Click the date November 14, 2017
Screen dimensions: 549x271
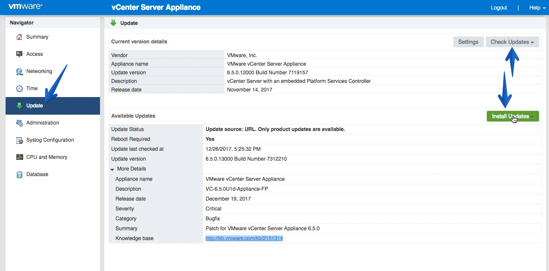[x=249, y=90]
